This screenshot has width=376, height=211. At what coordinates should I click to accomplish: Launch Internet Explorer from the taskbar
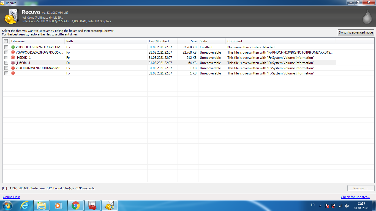[24, 206]
